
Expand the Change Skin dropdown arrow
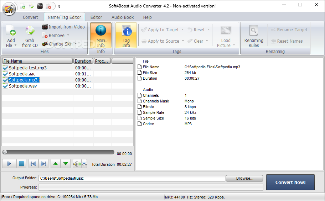click(76, 44)
